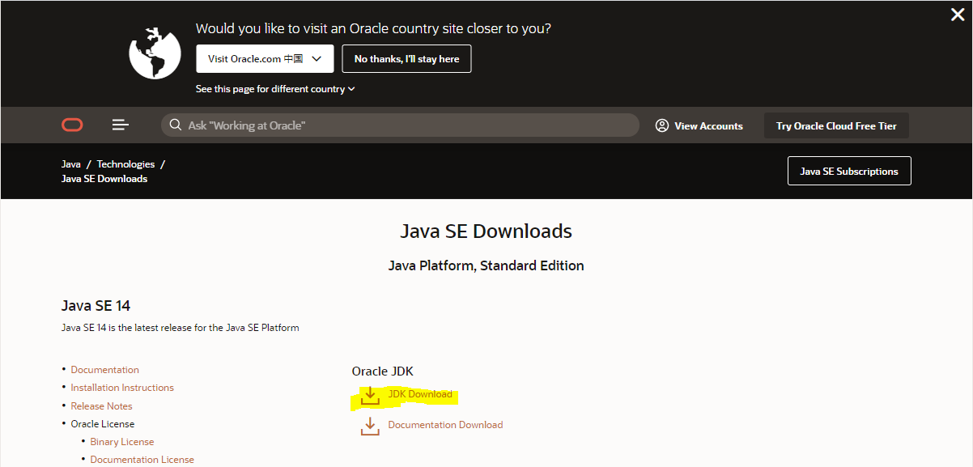Expand See this page for different country
This screenshot has width=973, height=467.
[x=275, y=89]
